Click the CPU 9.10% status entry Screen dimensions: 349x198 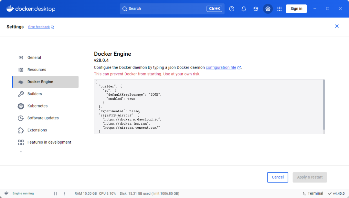[x=107, y=193]
